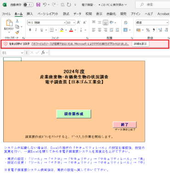170x175 pixels.
Task: Switch to the データ tab
Action: [x=77, y=14]
